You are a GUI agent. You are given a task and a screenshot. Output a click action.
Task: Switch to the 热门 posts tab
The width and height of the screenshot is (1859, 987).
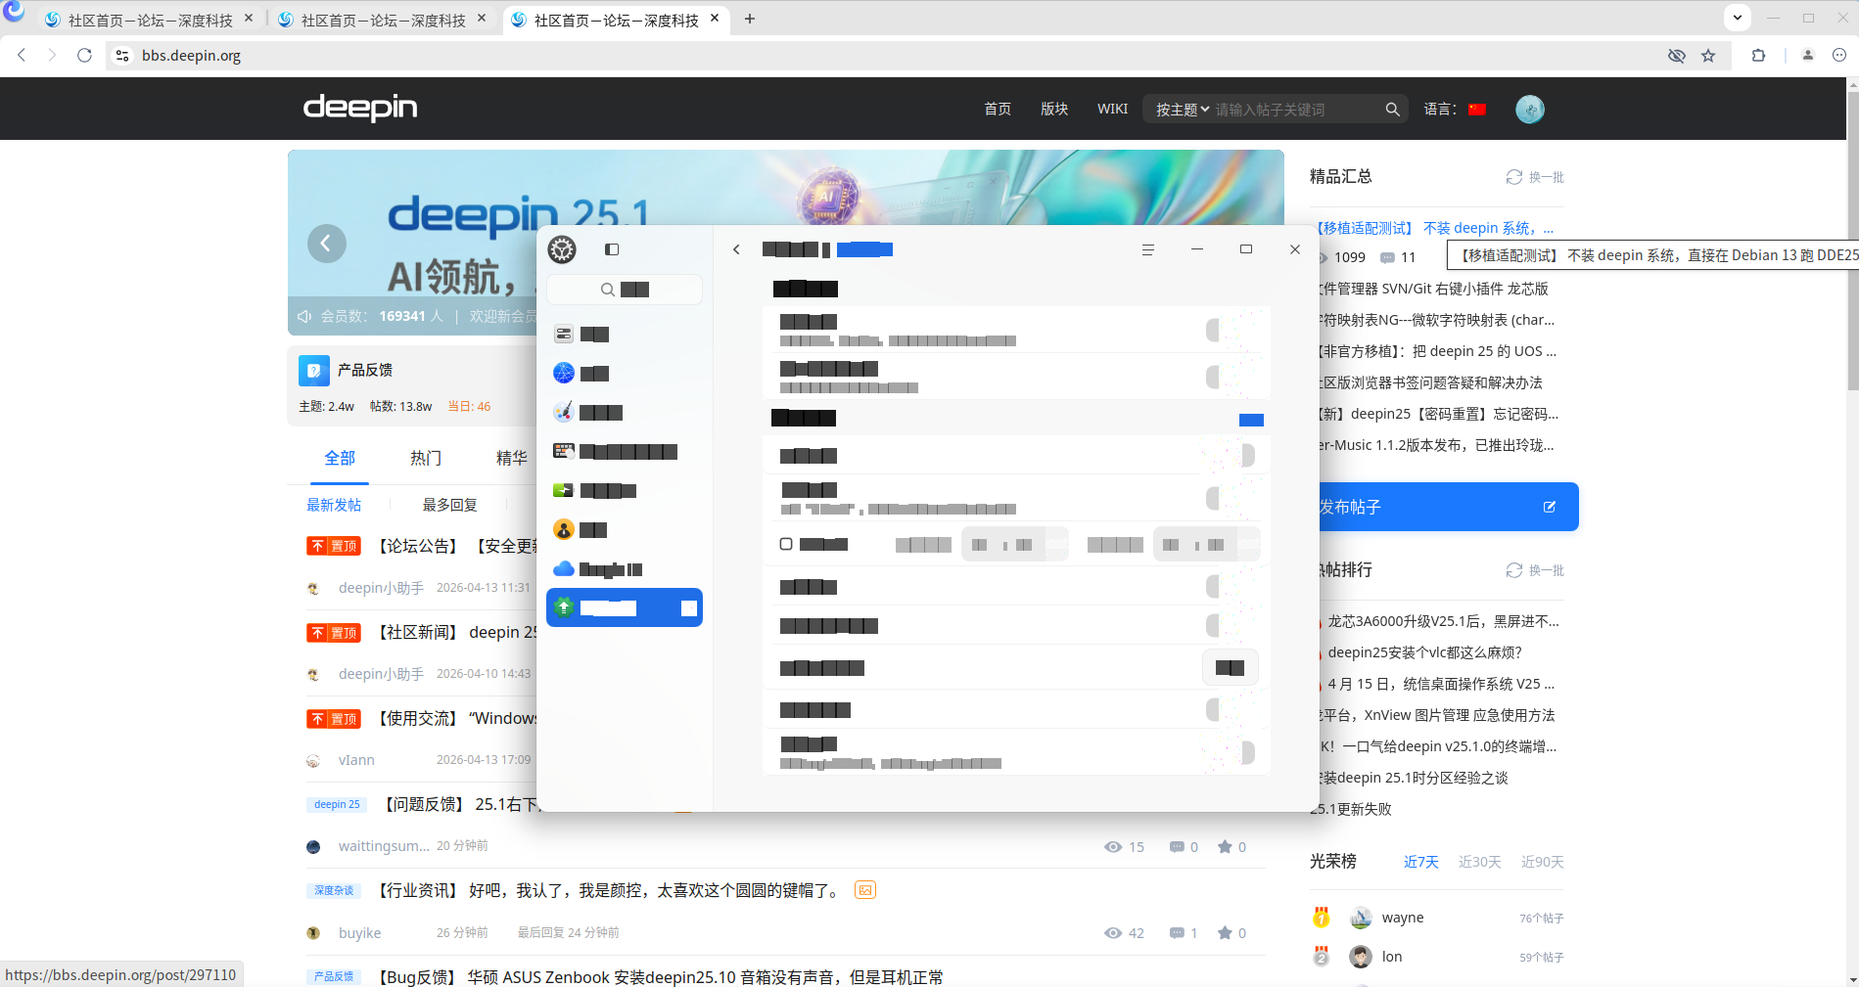tap(426, 458)
